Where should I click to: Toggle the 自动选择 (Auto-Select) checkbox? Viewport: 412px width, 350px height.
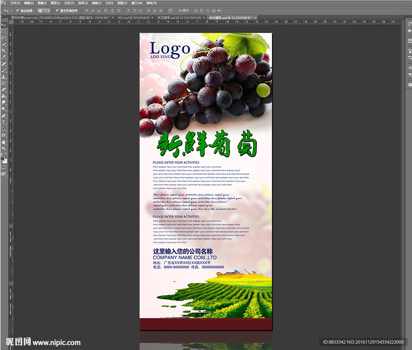click(17, 10)
